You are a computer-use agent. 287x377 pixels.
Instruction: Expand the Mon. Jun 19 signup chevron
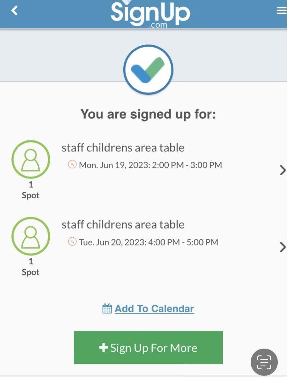(x=282, y=170)
